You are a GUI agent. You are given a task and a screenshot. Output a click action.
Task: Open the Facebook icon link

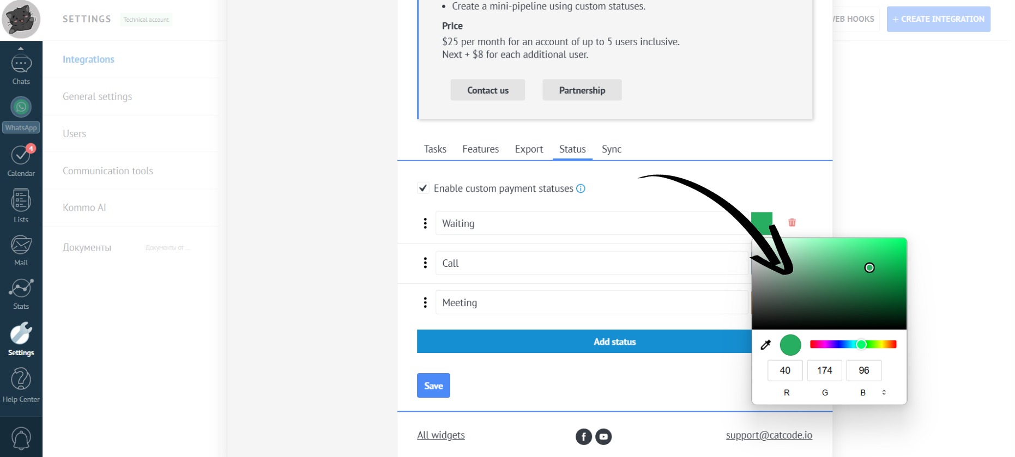click(x=583, y=436)
